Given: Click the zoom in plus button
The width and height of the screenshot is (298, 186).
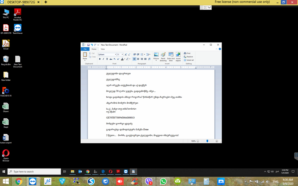Looking at the screenshot, I should [217, 141].
